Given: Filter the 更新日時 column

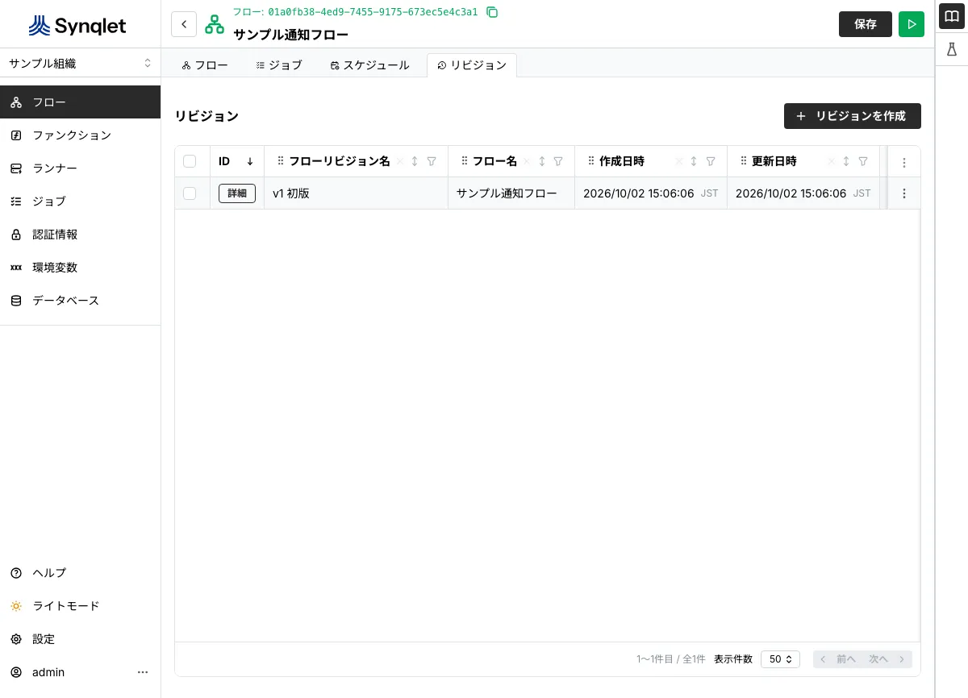Looking at the screenshot, I should tap(863, 161).
